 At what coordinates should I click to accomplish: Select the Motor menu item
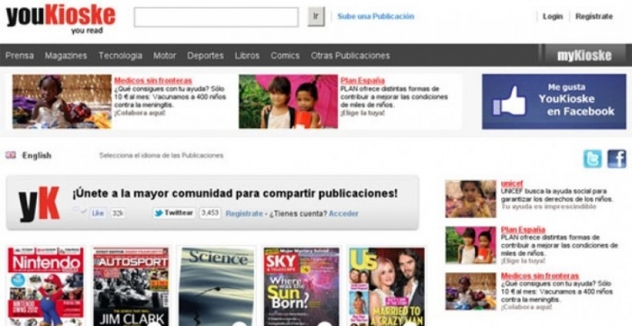coord(164,55)
